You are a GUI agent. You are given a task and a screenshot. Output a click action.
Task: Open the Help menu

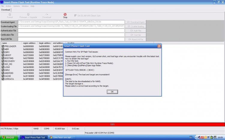tap(32, 6)
